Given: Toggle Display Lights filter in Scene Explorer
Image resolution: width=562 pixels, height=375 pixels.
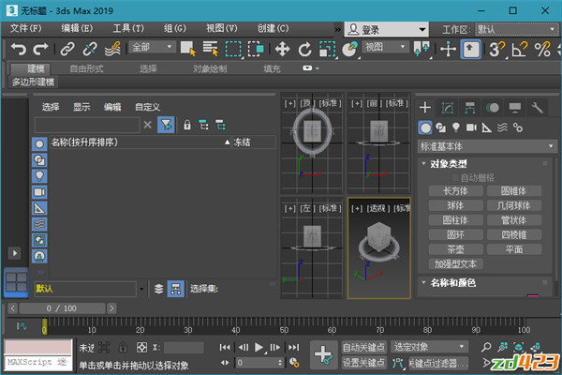Looking at the screenshot, I should (x=39, y=176).
